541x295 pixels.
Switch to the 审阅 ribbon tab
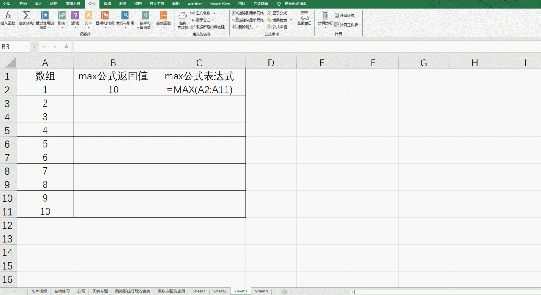(123, 4)
